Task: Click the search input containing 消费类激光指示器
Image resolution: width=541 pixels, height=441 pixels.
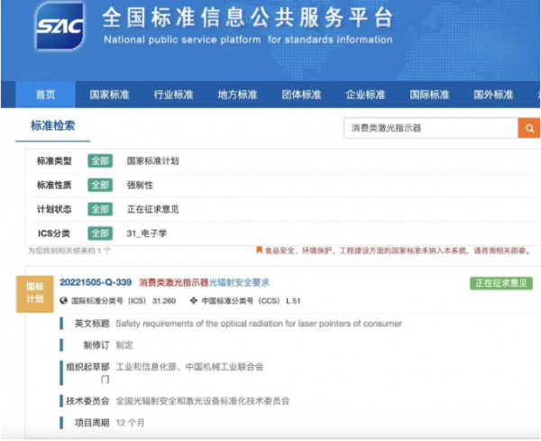Action: click(x=431, y=128)
